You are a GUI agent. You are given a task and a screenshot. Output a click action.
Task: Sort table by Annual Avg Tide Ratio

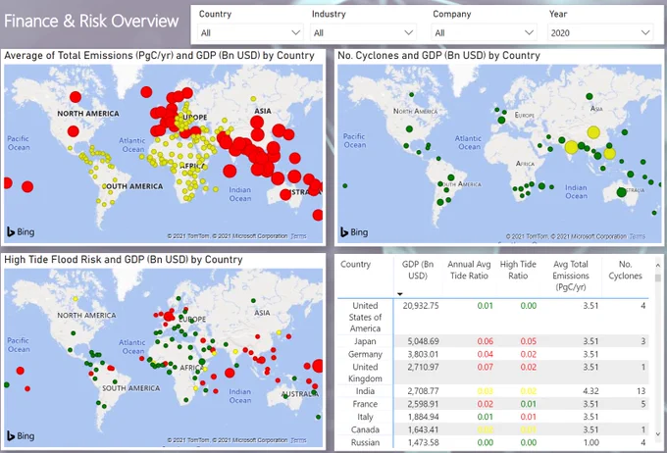pos(469,270)
